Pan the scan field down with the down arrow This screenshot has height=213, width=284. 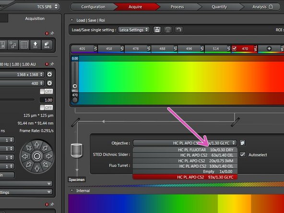tap(37, 168)
